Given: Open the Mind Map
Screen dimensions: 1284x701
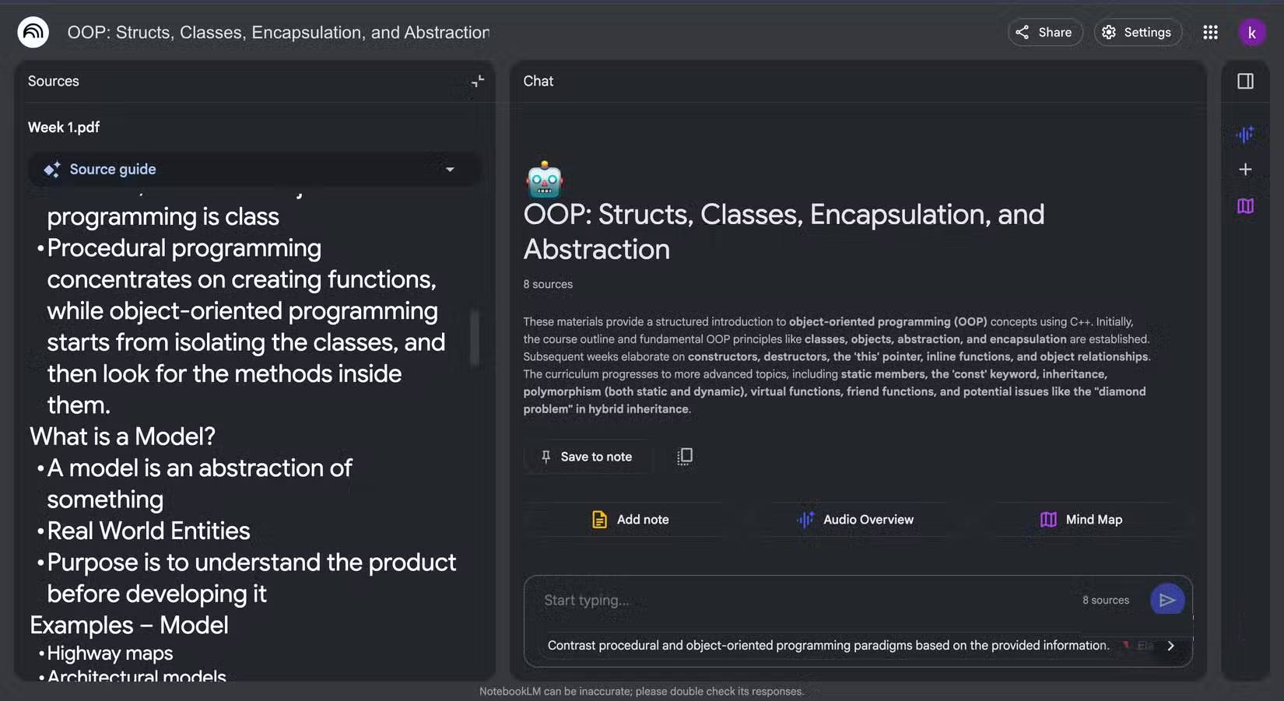Looking at the screenshot, I should (x=1081, y=520).
